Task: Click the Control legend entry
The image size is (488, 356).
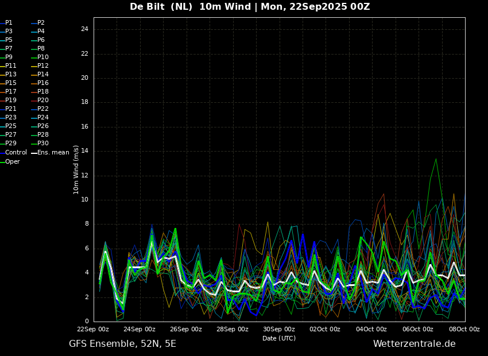Action: [x=13, y=153]
